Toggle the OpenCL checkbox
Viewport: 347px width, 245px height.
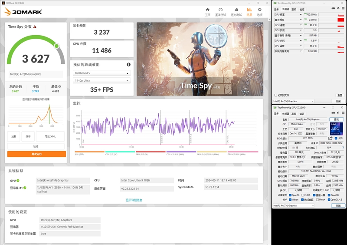[x=290, y=195]
